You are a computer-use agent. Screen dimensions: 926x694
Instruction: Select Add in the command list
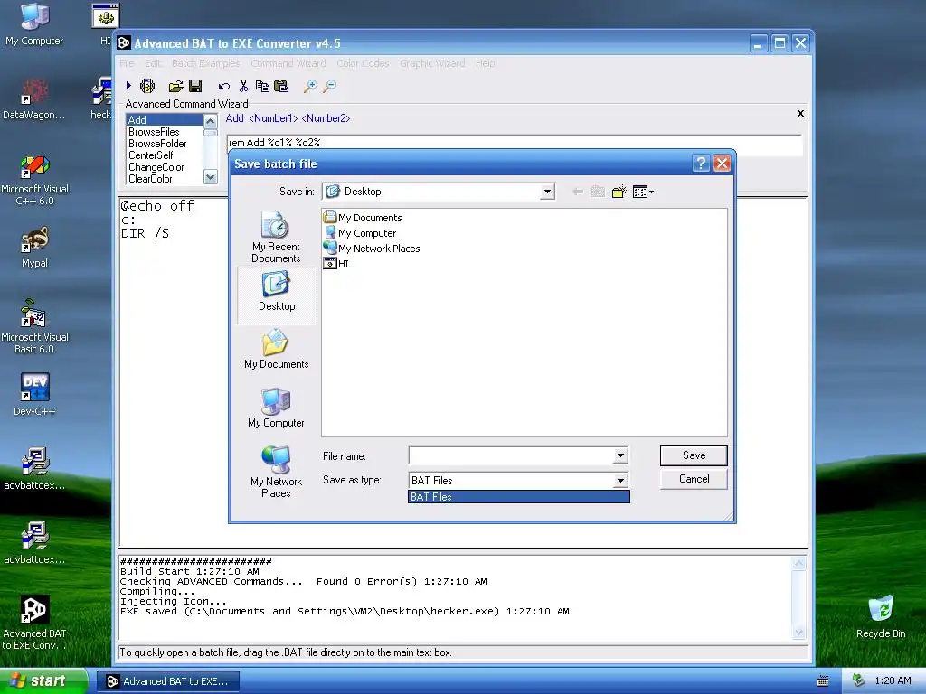[x=165, y=120]
